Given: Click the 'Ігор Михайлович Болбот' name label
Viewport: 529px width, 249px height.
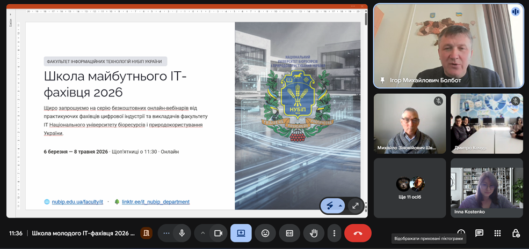Looking at the screenshot, I should (x=425, y=80).
